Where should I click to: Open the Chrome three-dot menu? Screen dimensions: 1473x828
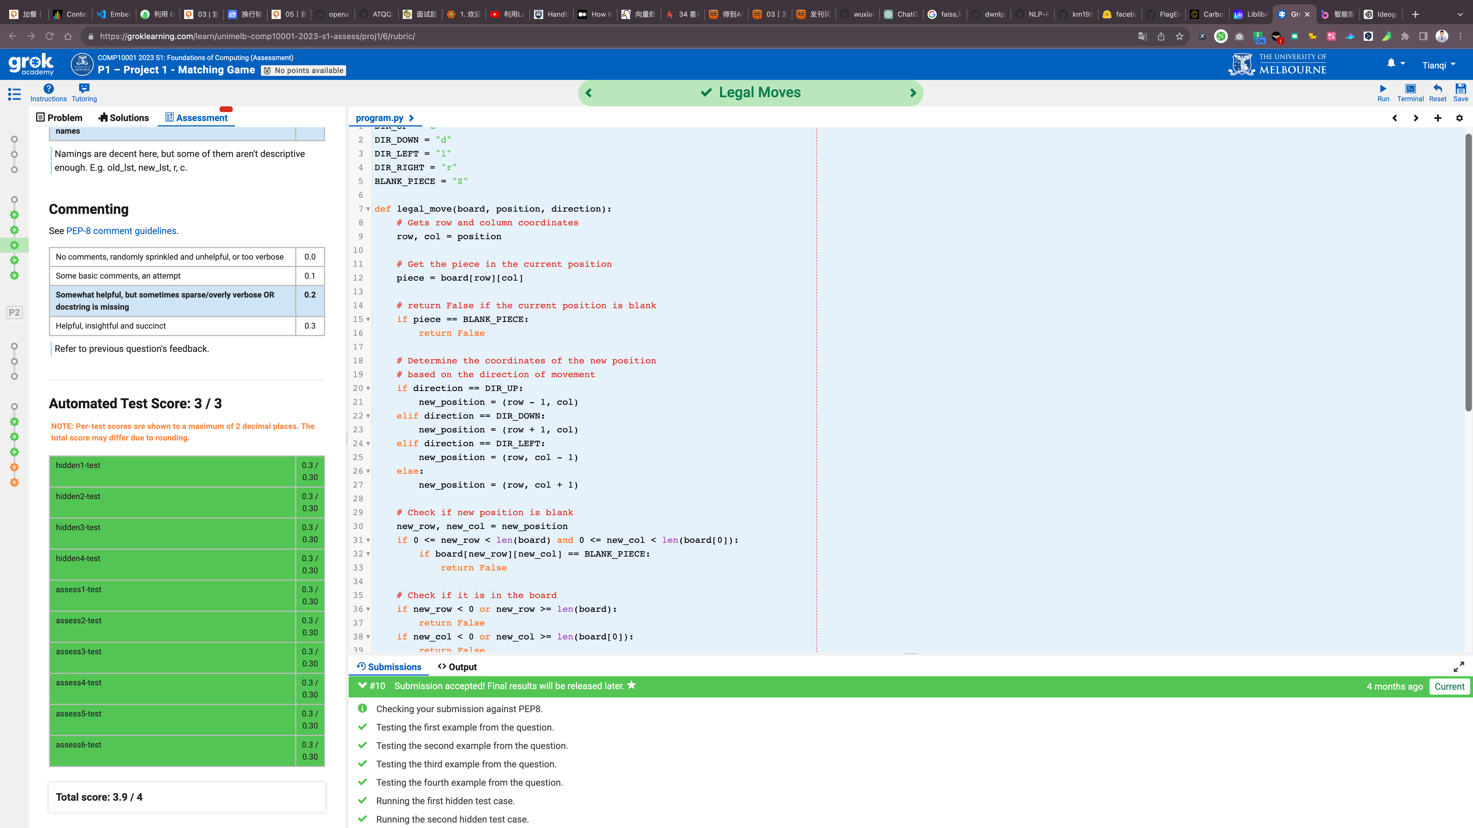coord(1460,37)
